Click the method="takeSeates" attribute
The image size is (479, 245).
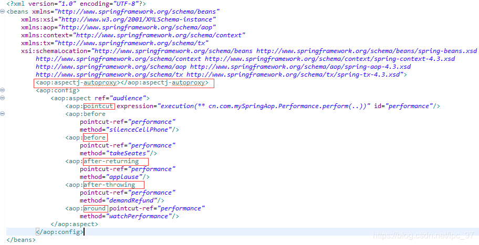[x=115, y=153]
